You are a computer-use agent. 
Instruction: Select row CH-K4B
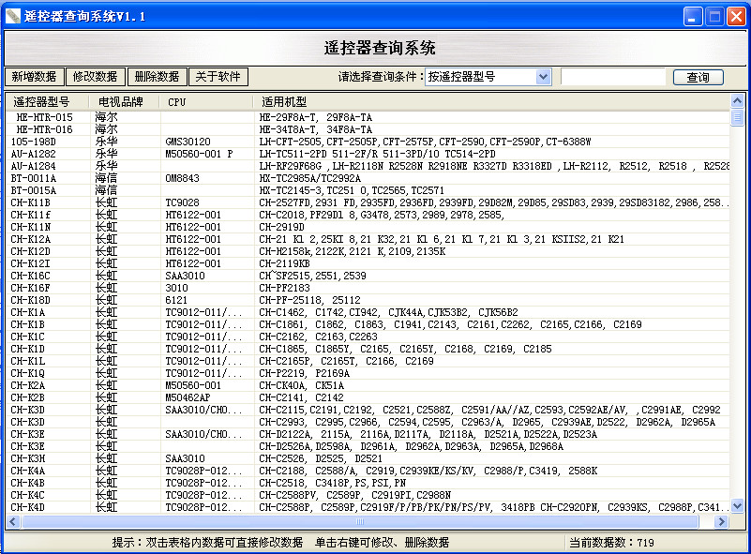point(368,483)
